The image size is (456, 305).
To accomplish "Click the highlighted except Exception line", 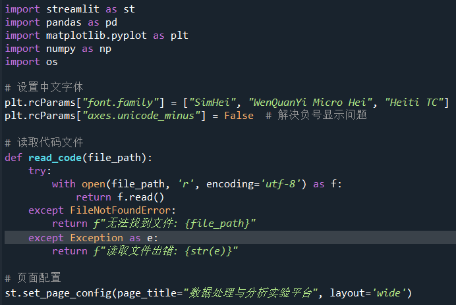I will point(230,237).
